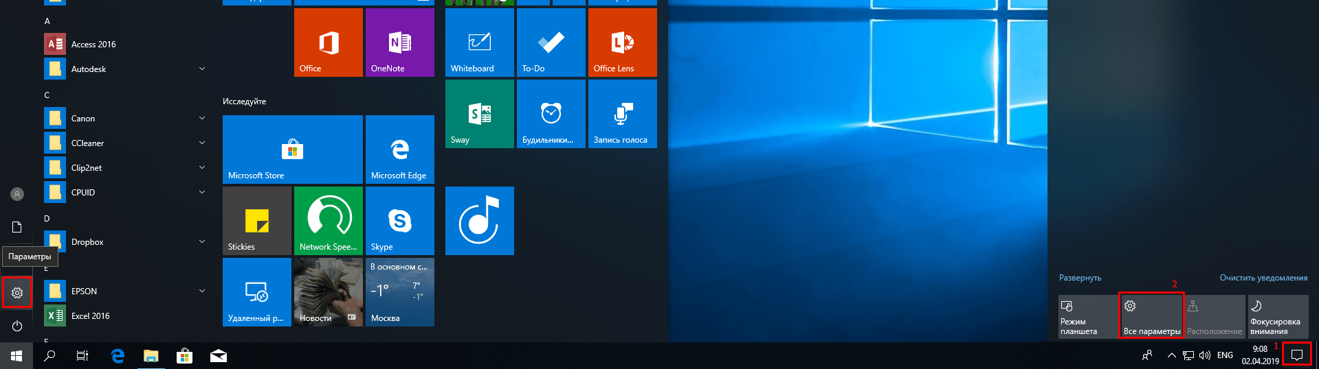Open the Action Center notification icon

click(1297, 355)
